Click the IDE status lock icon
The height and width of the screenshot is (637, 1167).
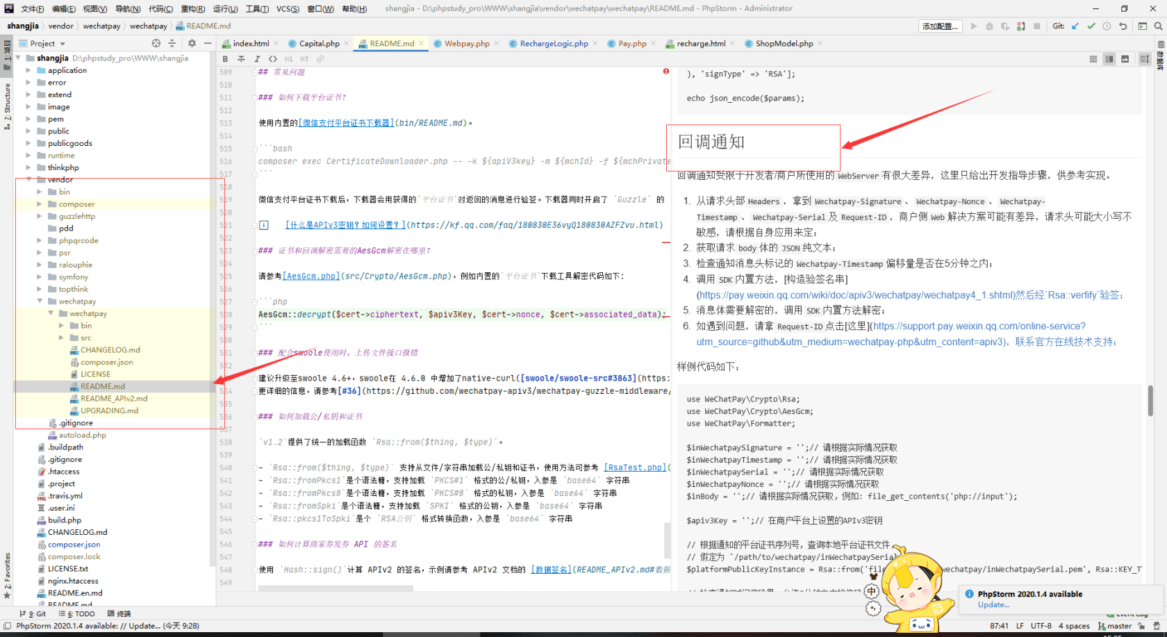coord(1141,626)
